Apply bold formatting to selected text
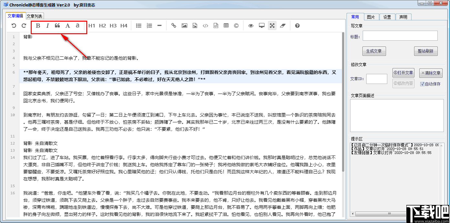 pyautogui.click(x=37, y=25)
